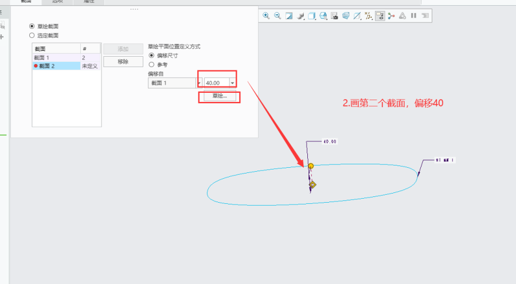Click the camera view manager icon

[x=335, y=16]
